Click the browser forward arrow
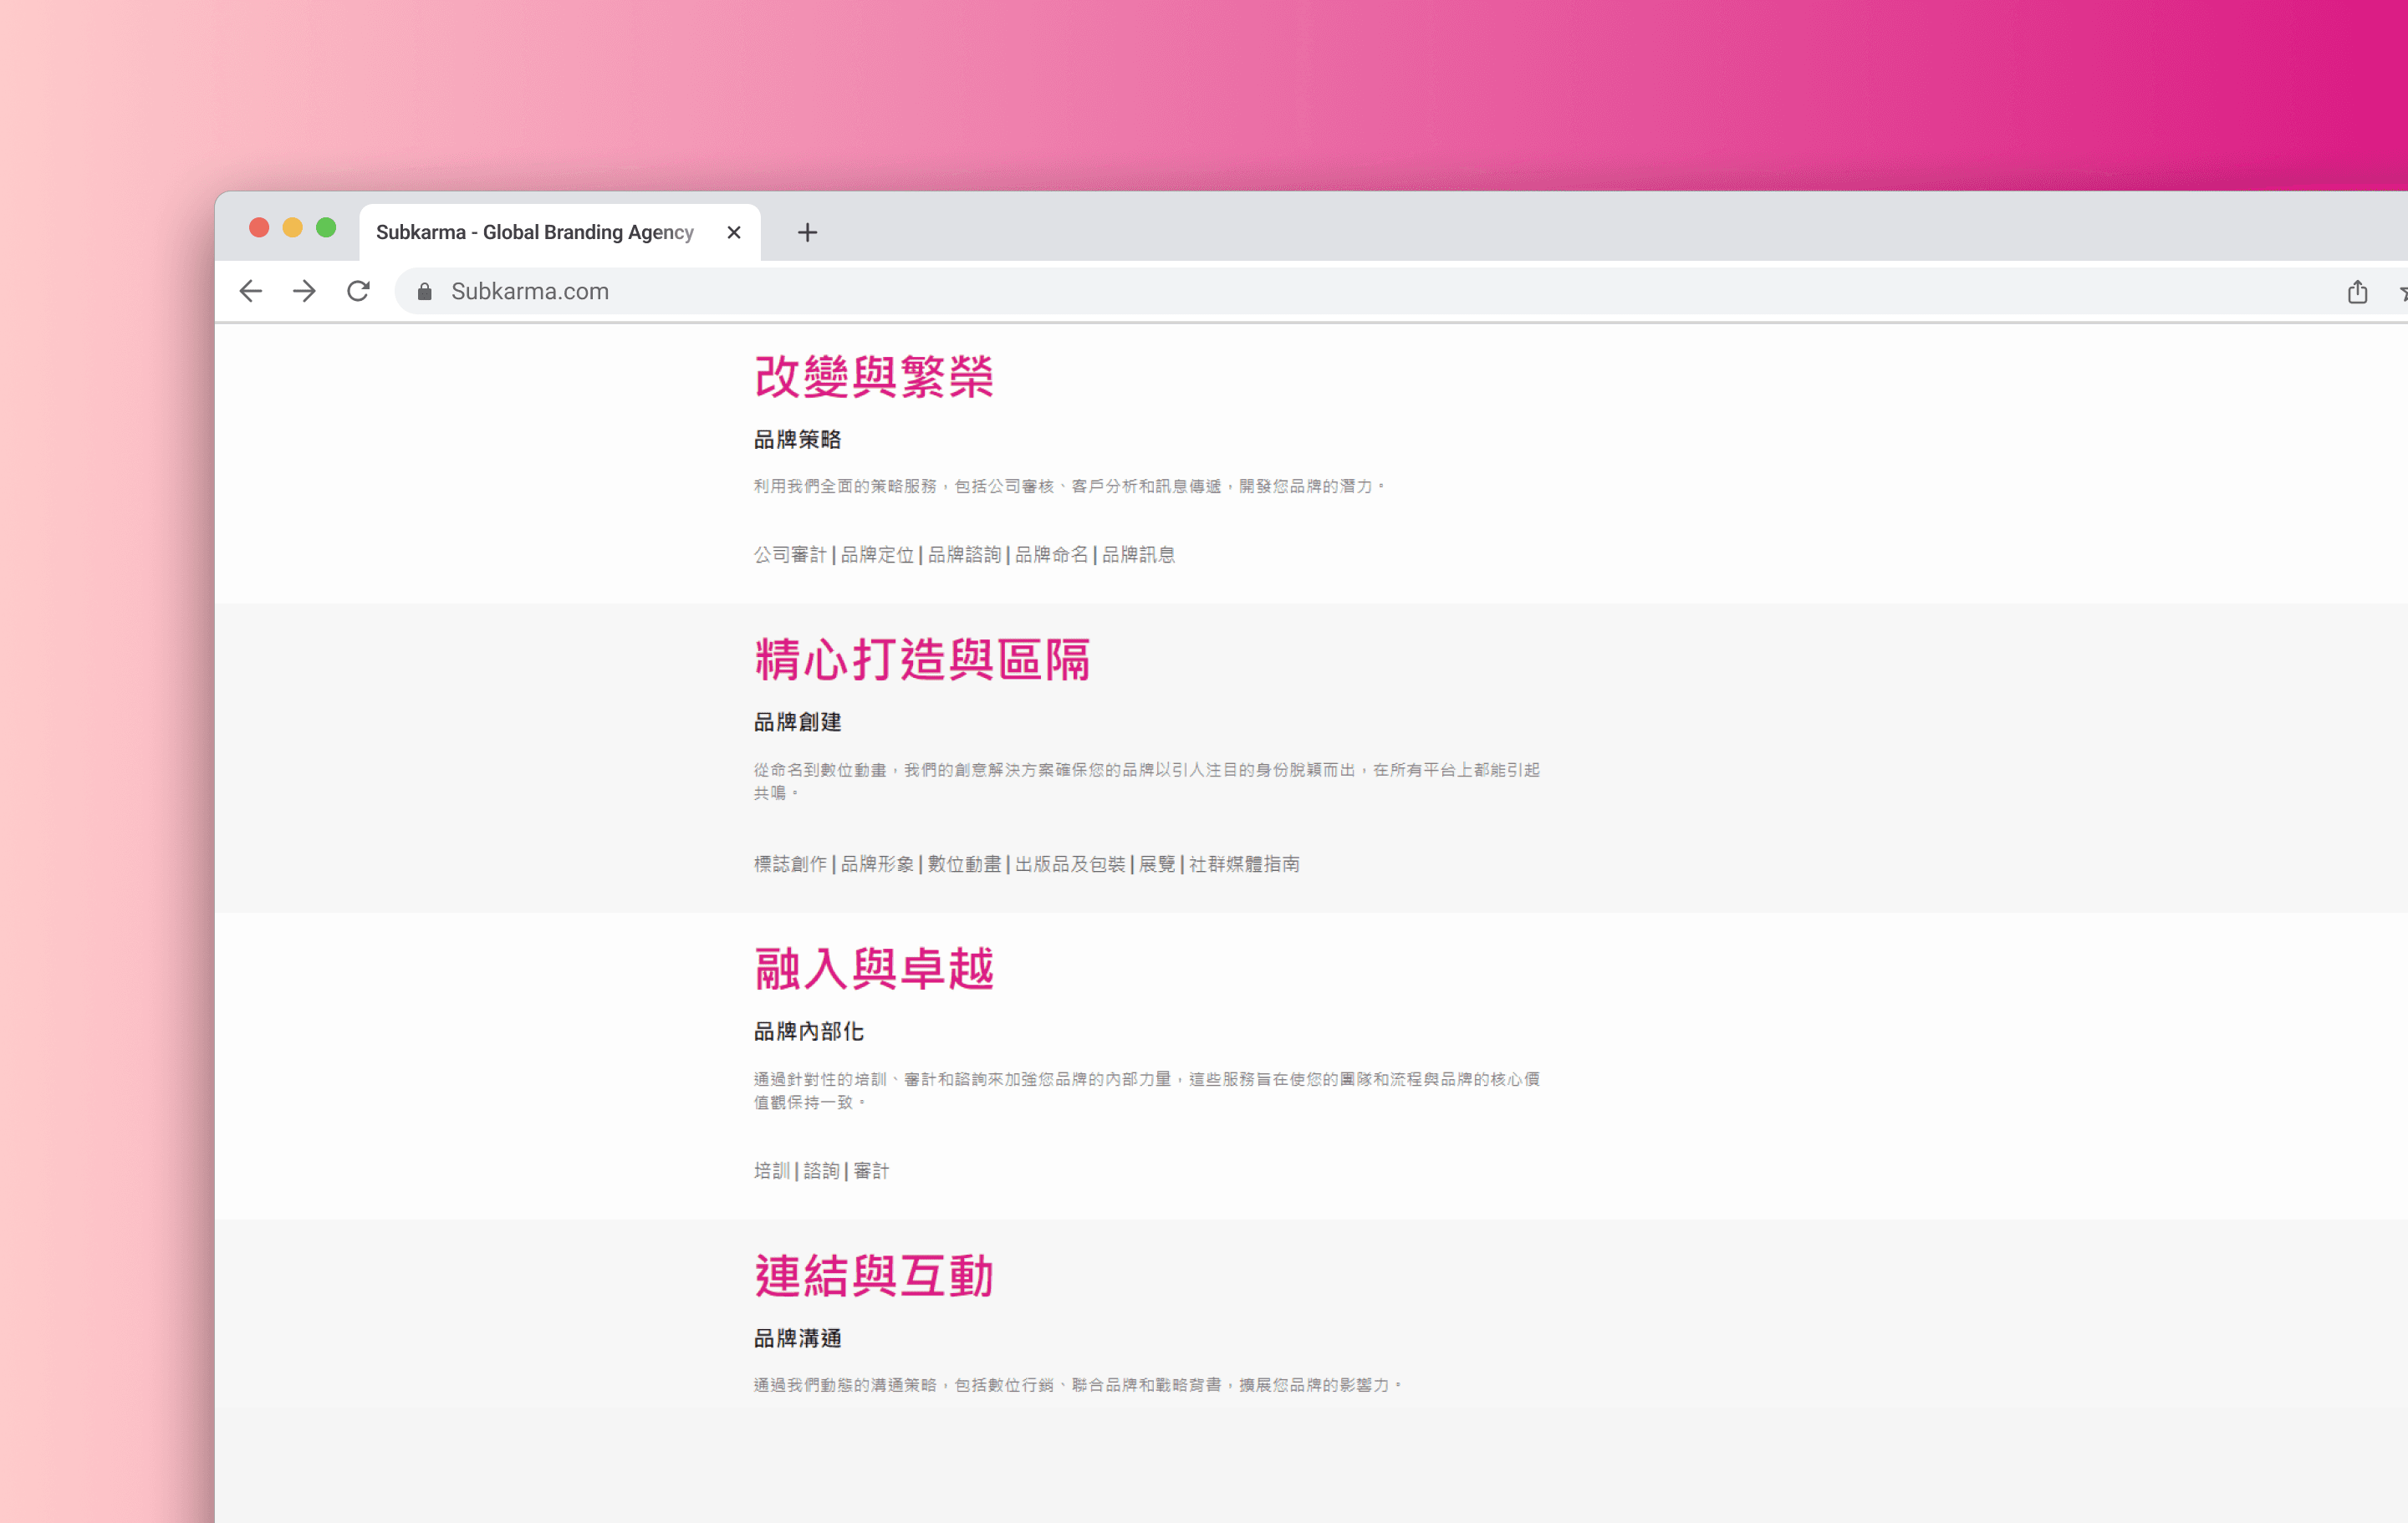This screenshot has height=1523, width=2408. (x=304, y=291)
